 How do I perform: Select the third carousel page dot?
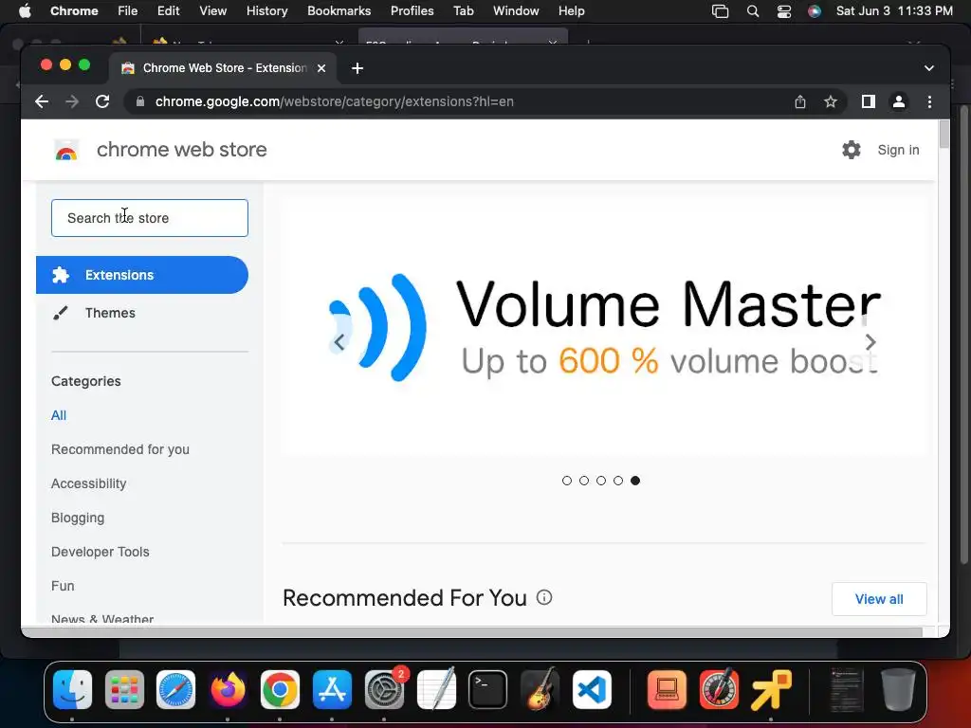(x=601, y=481)
